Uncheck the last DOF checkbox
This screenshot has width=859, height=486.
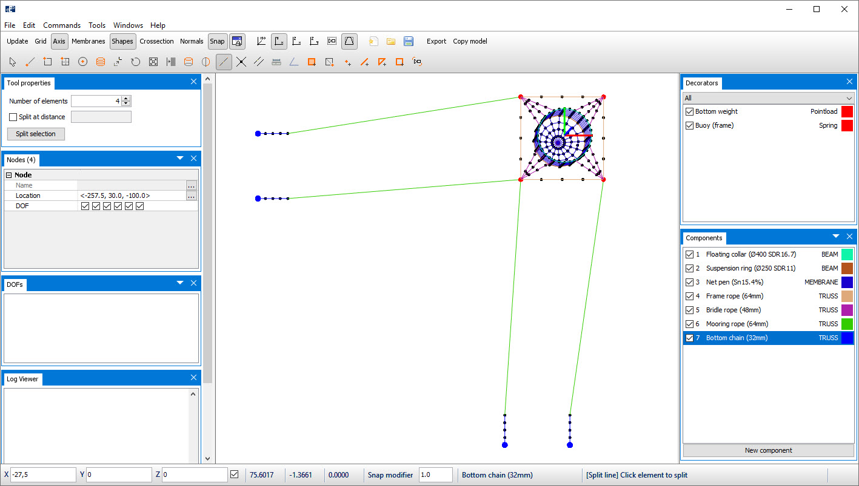tap(139, 206)
